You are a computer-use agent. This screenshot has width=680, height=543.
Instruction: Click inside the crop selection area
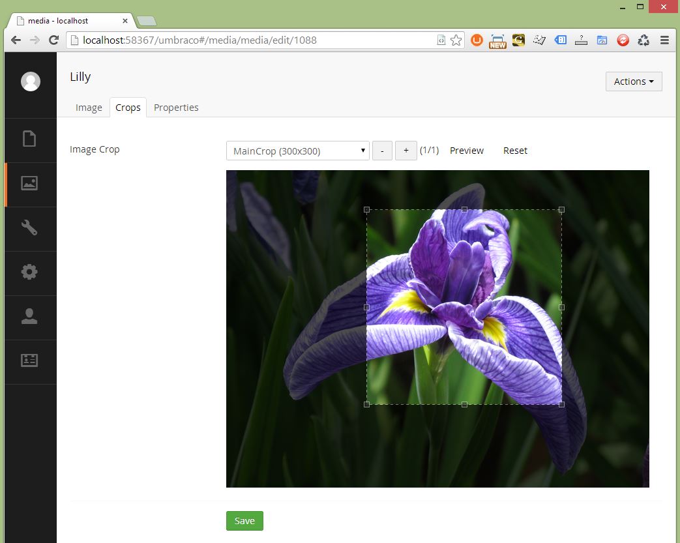[464, 307]
